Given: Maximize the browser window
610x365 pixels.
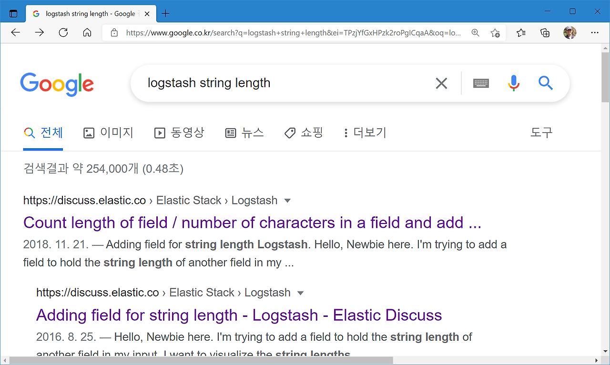Looking at the screenshot, I should tap(573, 11).
